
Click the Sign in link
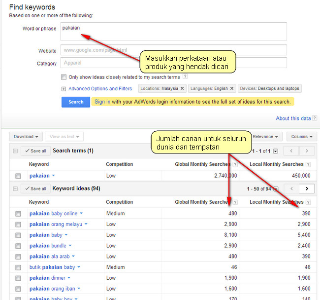pos(102,102)
